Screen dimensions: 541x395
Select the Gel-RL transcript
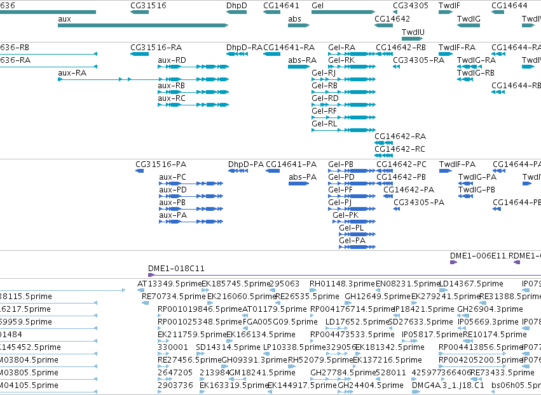pyautogui.click(x=343, y=130)
